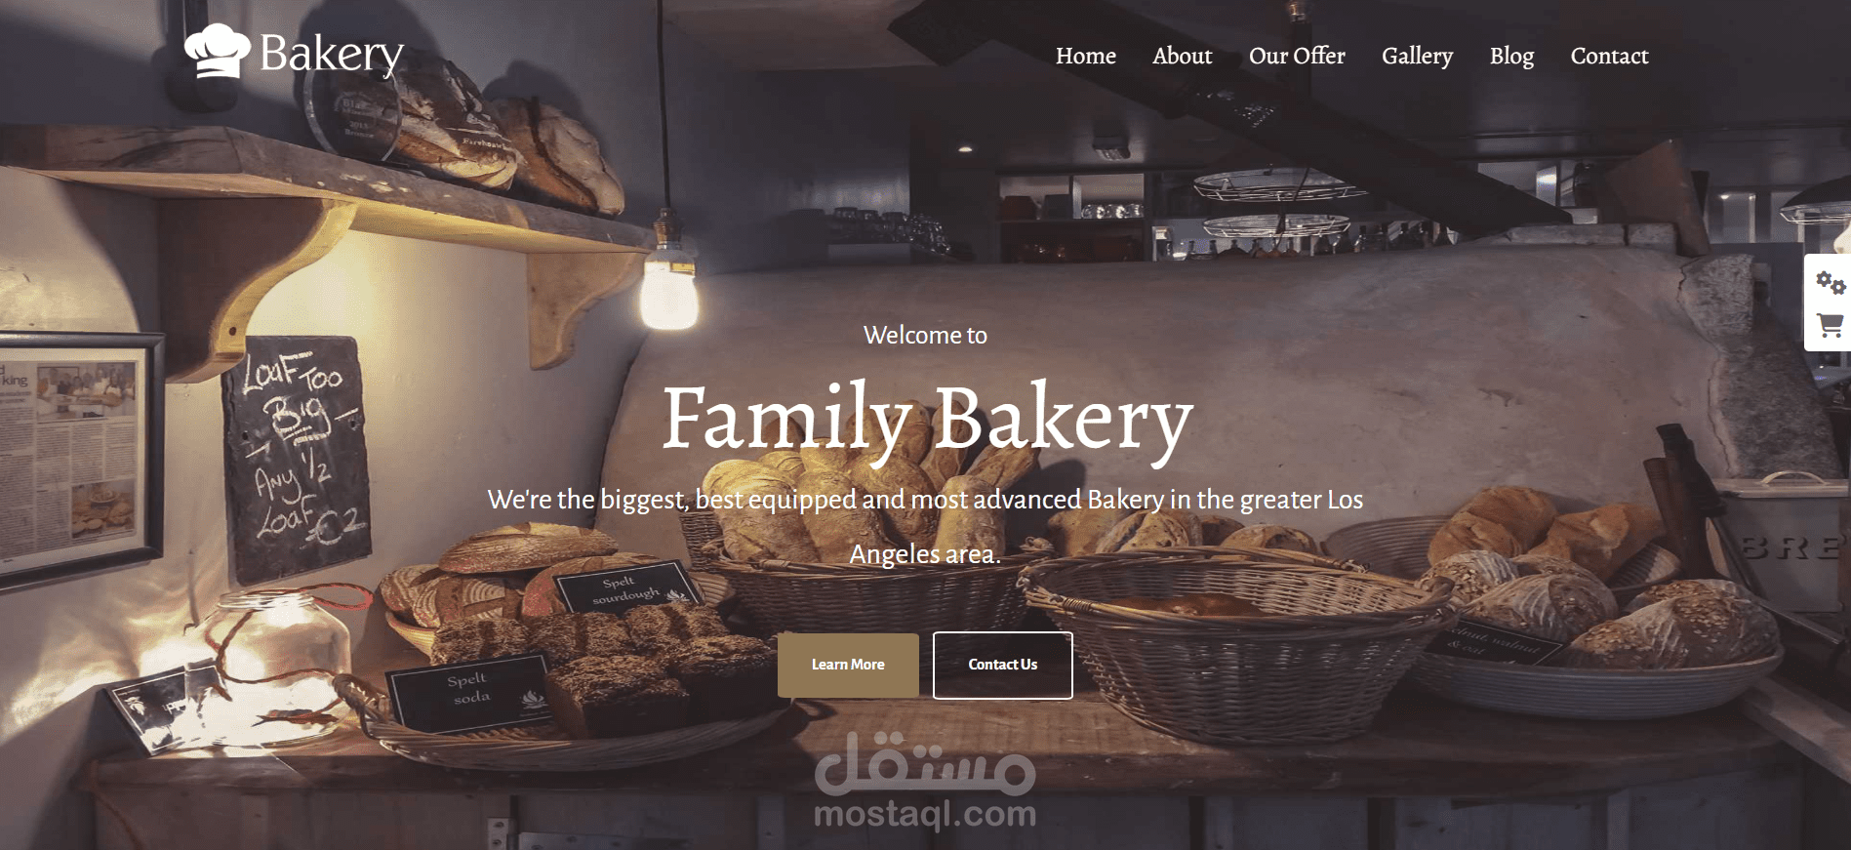This screenshot has width=1851, height=850.
Task: Select Our Offer in the navbar
Action: pyautogui.click(x=1297, y=56)
